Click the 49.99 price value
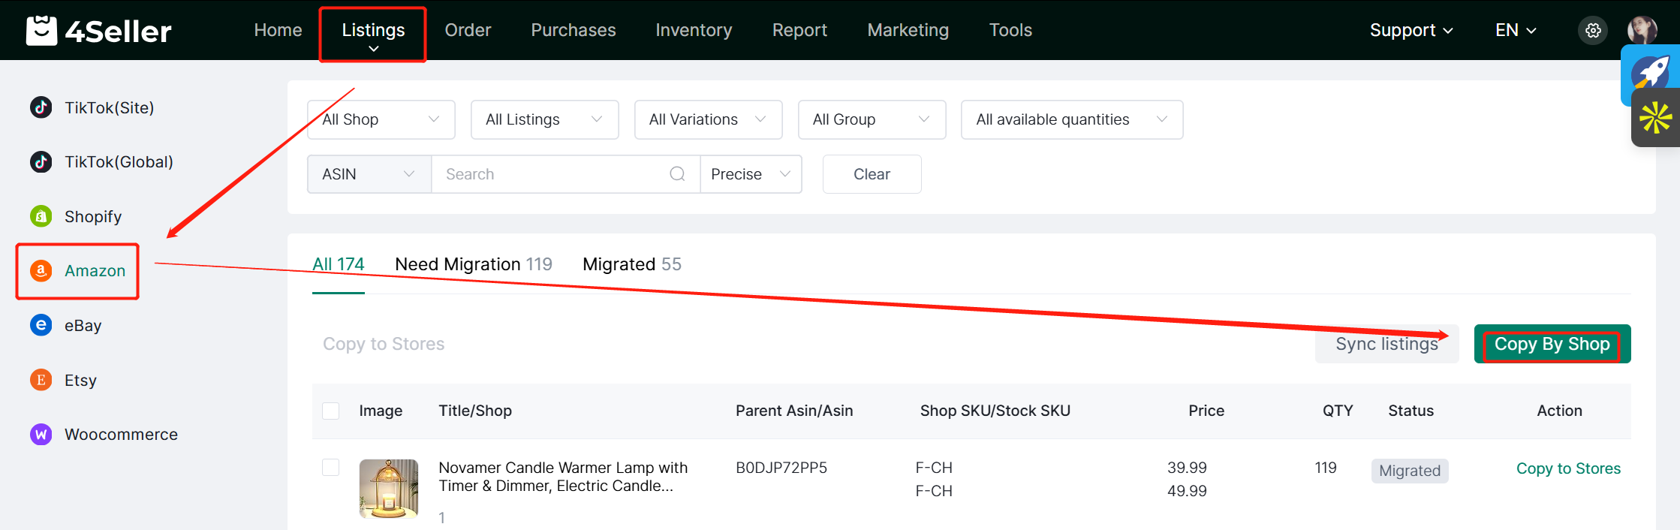Viewport: 1680px width, 530px height. pyautogui.click(x=1187, y=491)
